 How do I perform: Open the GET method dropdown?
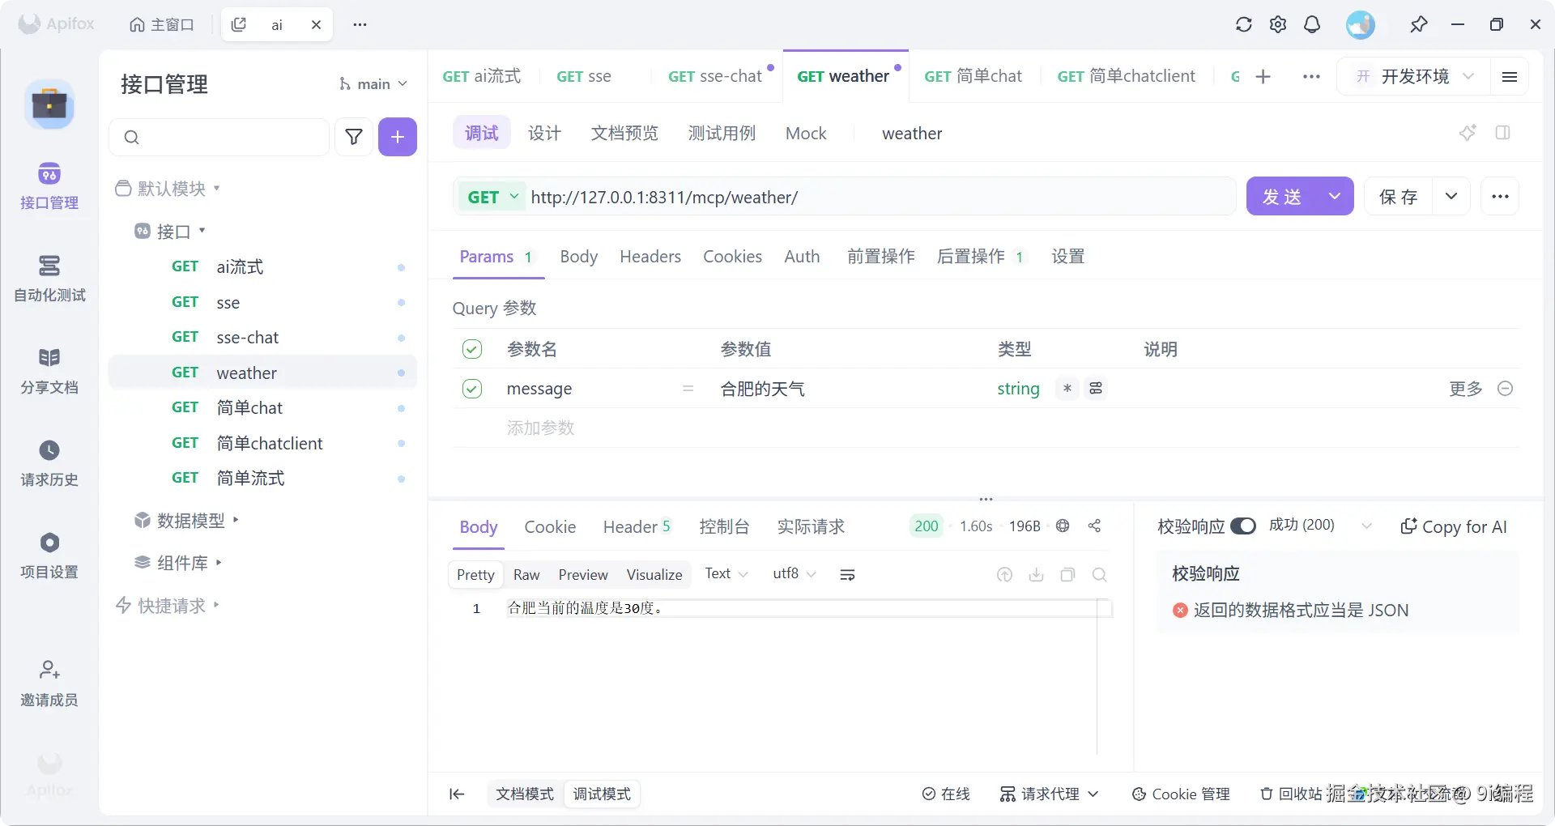[x=492, y=197]
